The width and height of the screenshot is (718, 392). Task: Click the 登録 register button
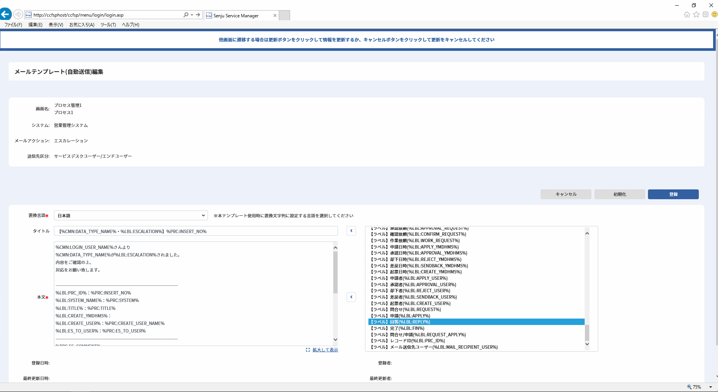pyautogui.click(x=673, y=194)
